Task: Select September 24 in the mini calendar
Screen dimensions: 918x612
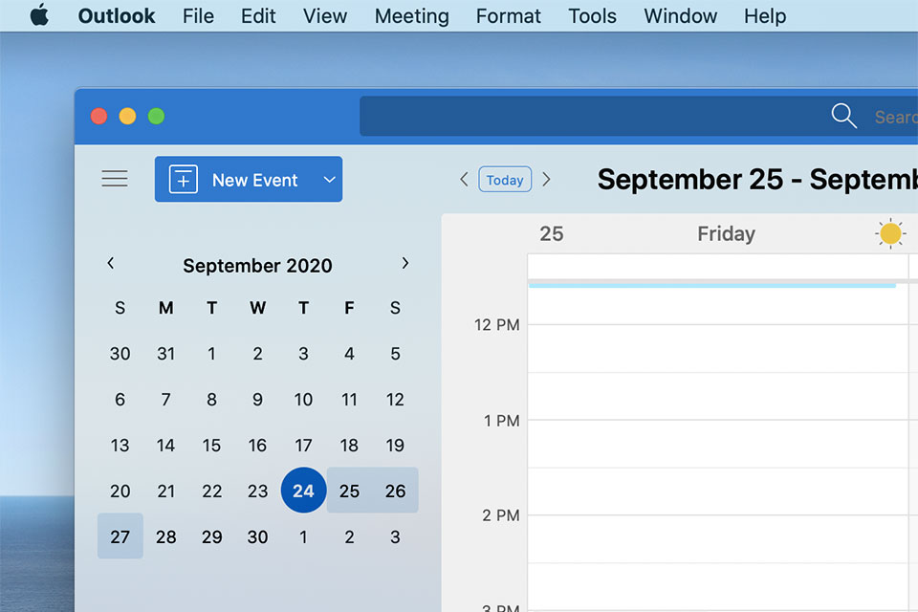Action: pyautogui.click(x=303, y=491)
